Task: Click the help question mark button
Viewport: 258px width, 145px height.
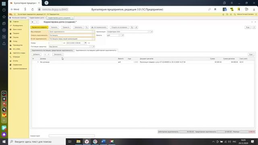Action: point(254,27)
